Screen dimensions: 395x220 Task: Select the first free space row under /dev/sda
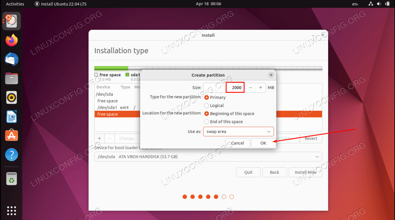pos(117,101)
